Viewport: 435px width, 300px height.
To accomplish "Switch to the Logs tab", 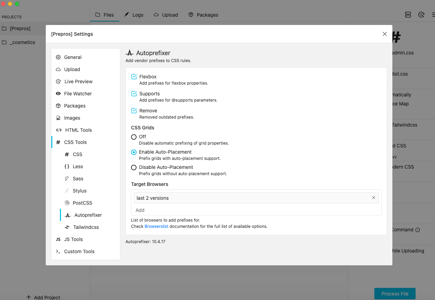I will coord(134,15).
